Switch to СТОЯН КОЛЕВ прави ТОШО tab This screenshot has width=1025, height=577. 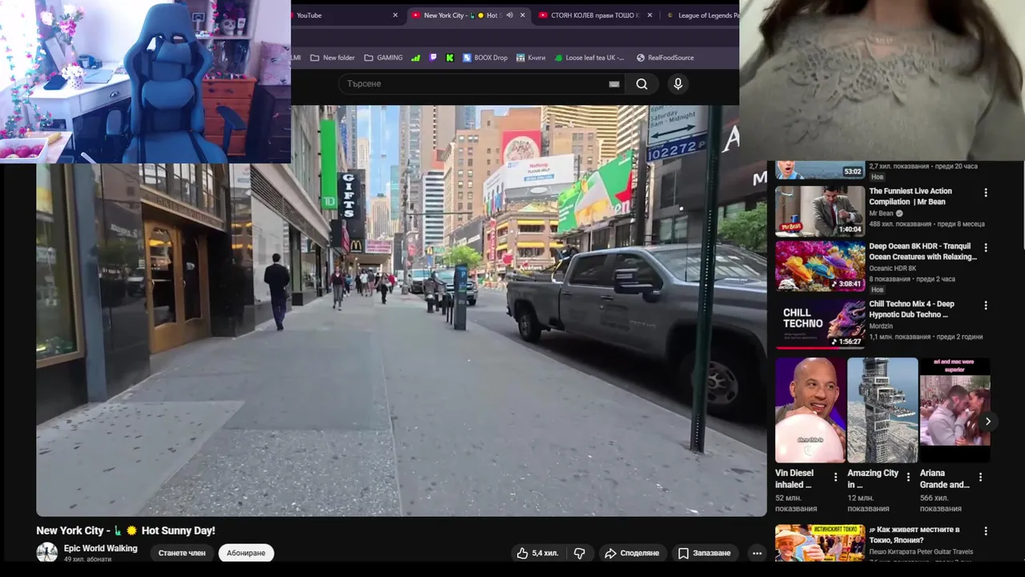click(x=593, y=15)
